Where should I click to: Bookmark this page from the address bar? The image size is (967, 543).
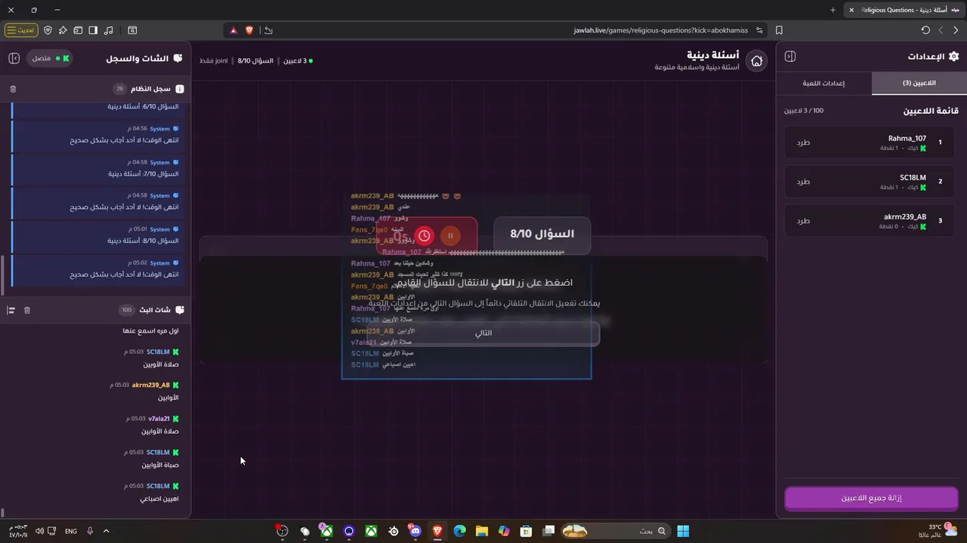[779, 30]
